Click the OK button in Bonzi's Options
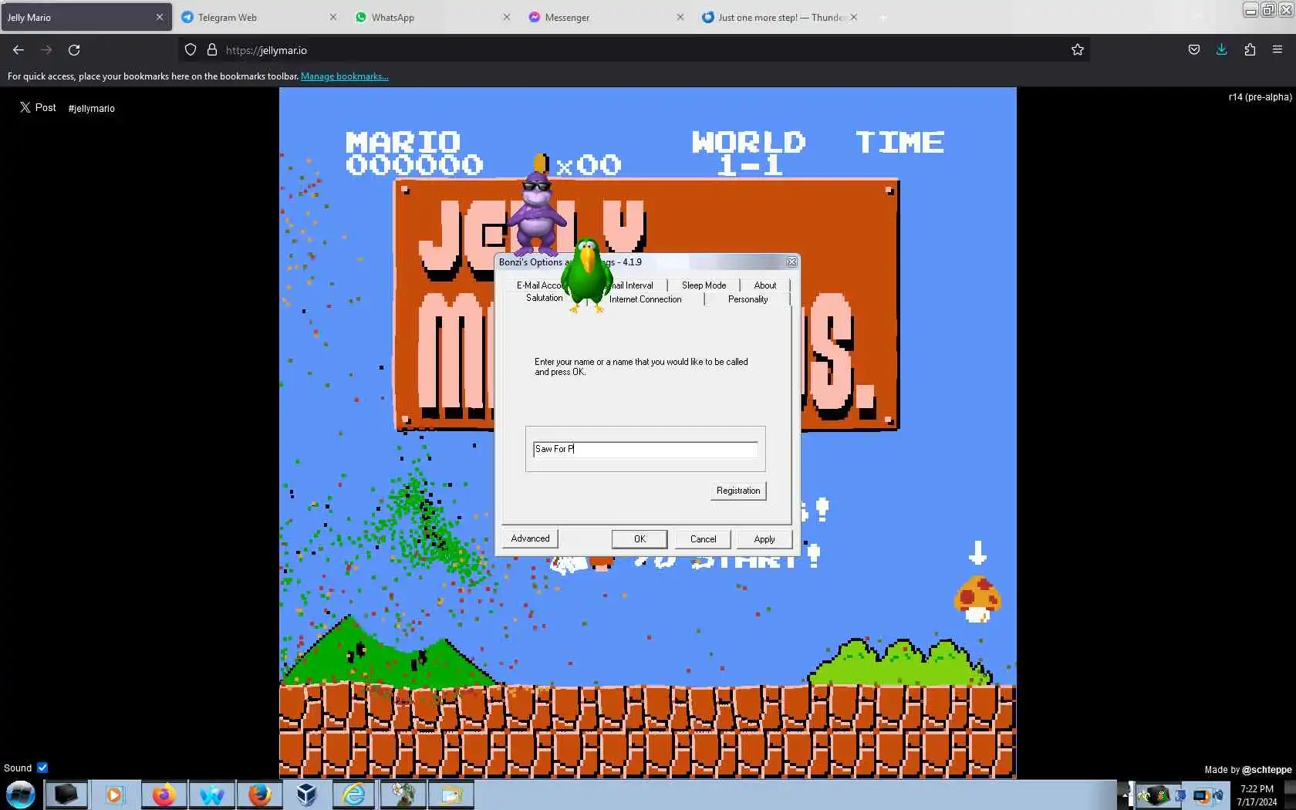This screenshot has width=1296, height=810. 640,539
